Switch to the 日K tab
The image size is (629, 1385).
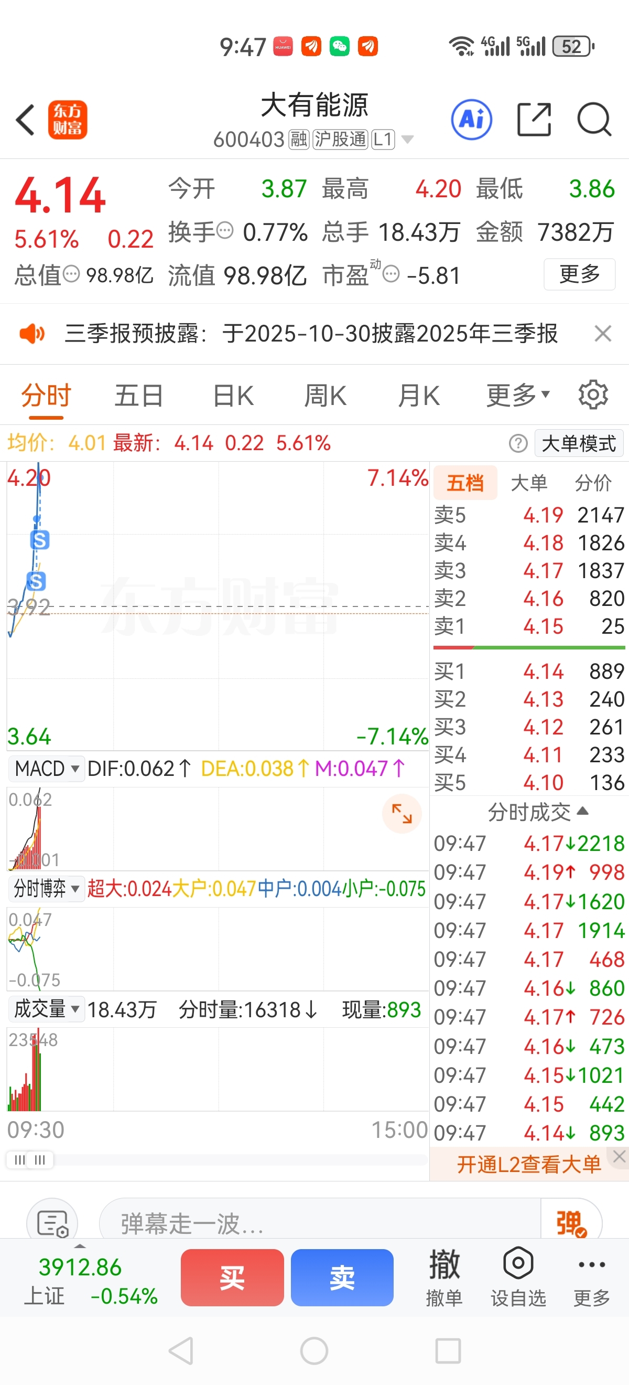(233, 395)
